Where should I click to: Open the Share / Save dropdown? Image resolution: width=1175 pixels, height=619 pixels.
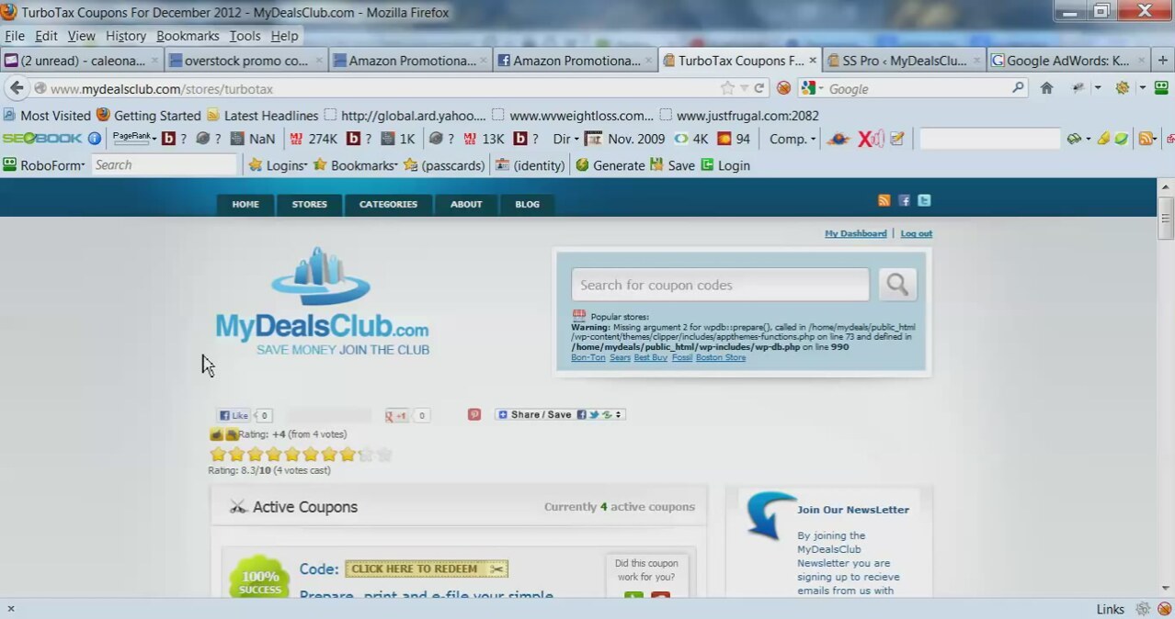560,415
